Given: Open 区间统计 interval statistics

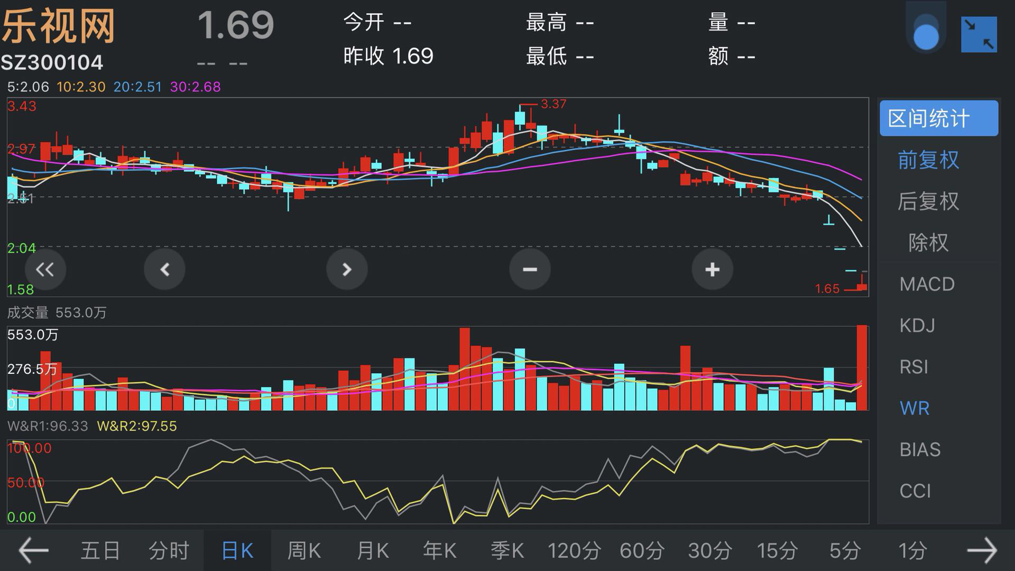Looking at the screenshot, I should coord(939,118).
